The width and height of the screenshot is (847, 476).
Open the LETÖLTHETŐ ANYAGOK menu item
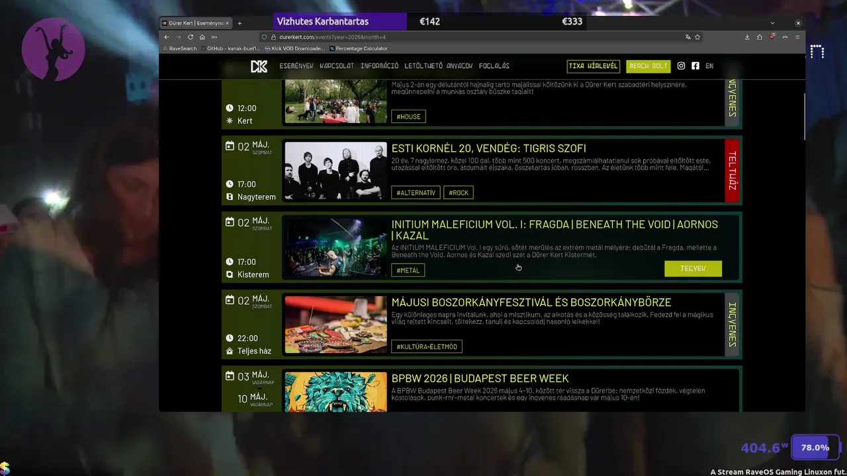[x=439, y=66]
